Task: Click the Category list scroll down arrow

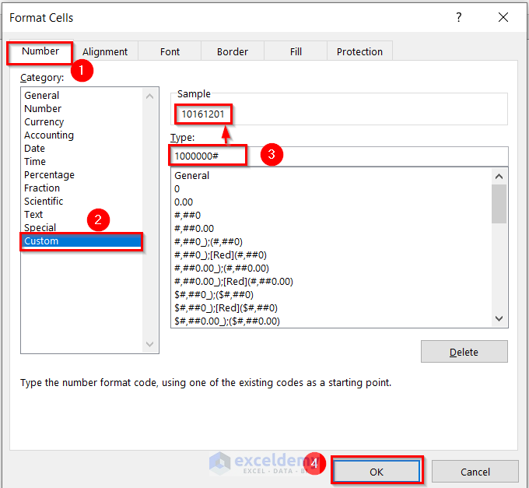Action: point(150,344)
